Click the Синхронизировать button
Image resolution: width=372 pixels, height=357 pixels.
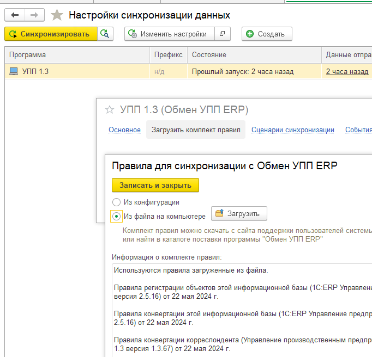(51, 34)
